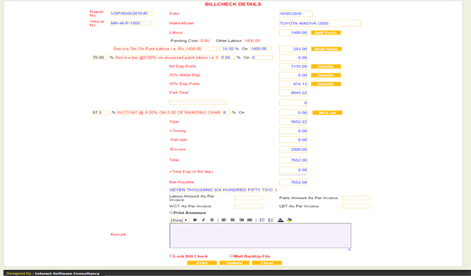The width and height of the screenshot is (471, 276).
Task: Check the Lock Bill Check option
Action: pyautogui.click(x=172, y=256)
